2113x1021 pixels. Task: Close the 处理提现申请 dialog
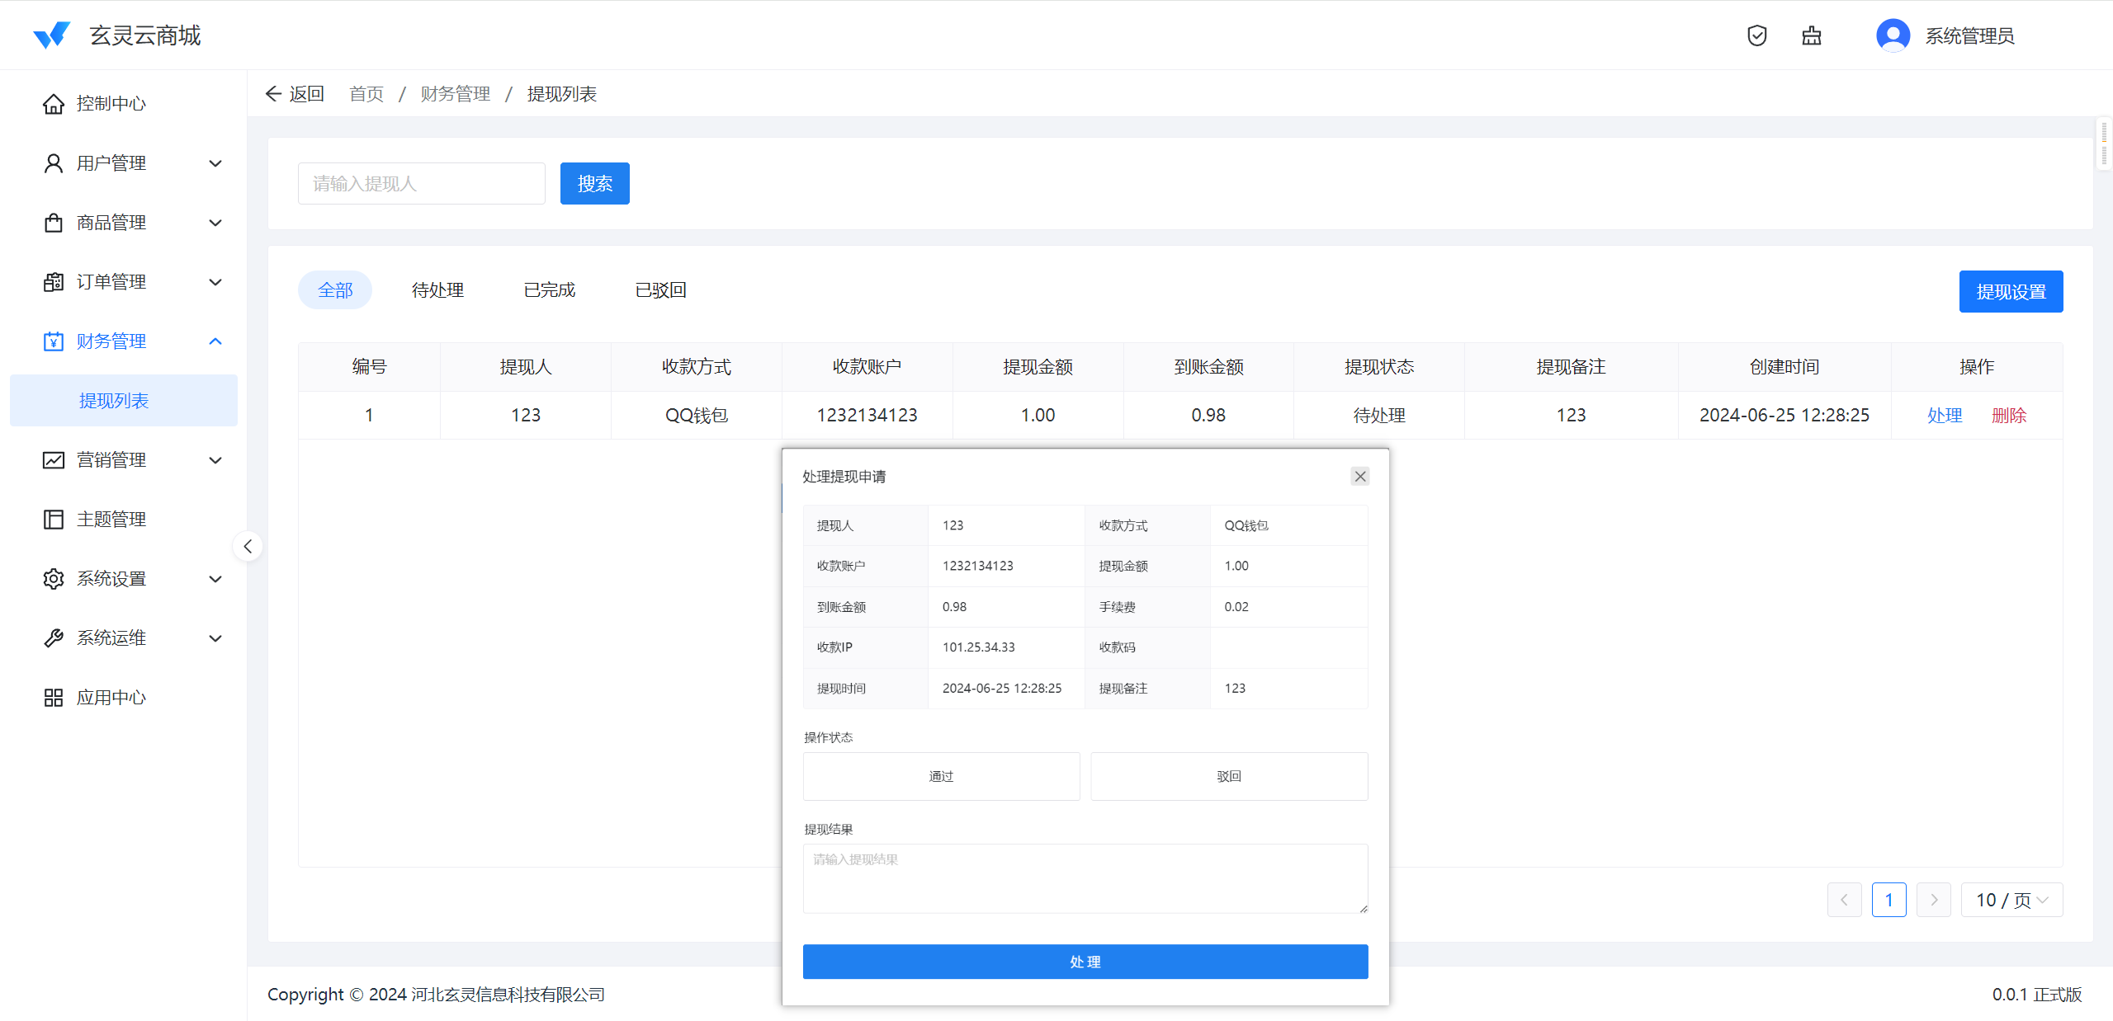[1360, 477]
